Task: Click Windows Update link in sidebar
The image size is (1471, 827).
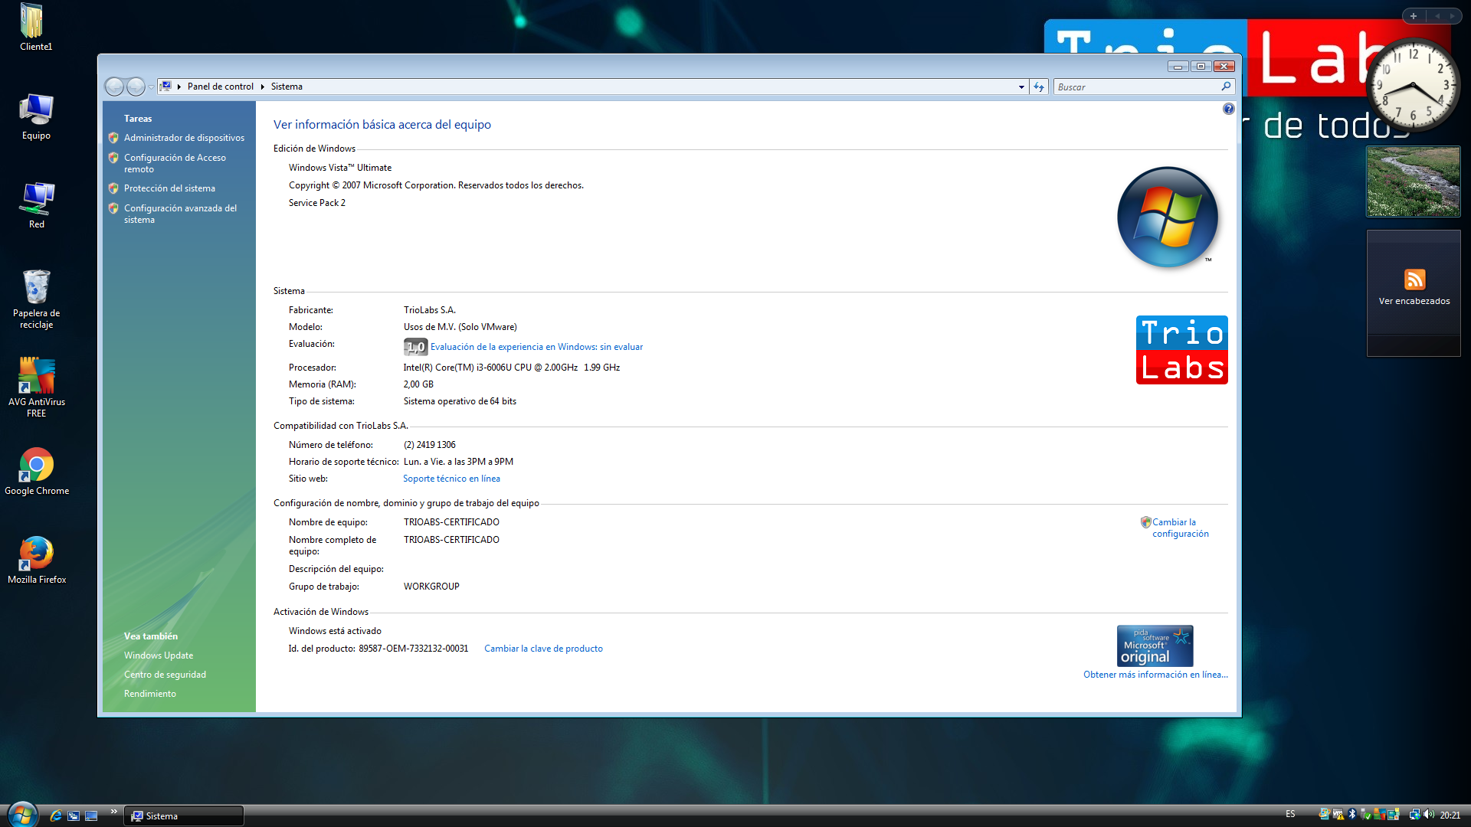Action: (x=159, y=655)
